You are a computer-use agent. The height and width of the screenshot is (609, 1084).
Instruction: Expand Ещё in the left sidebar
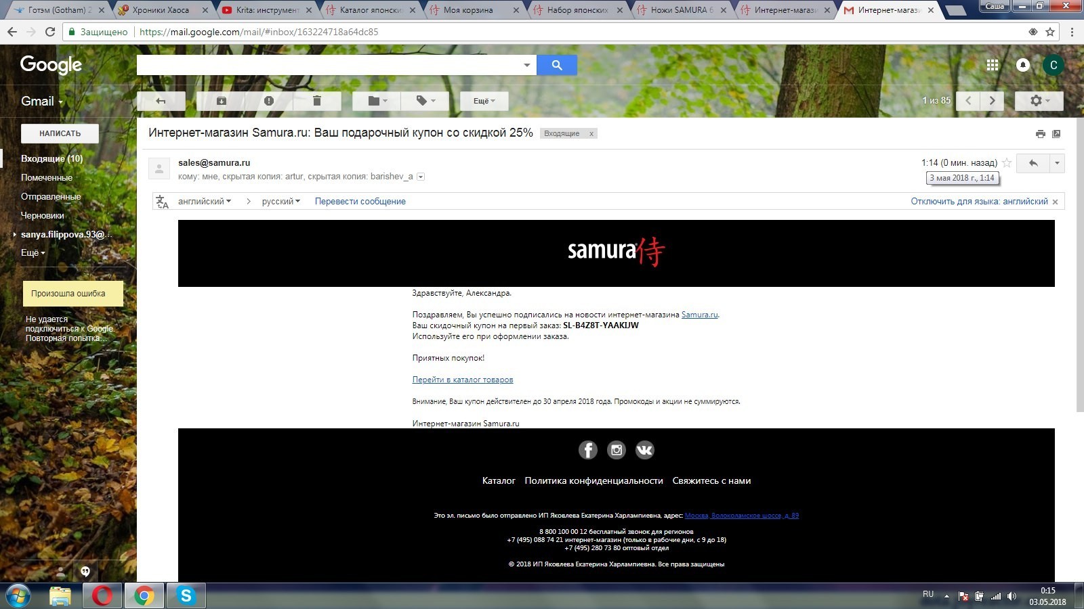[x=33, y=252]
